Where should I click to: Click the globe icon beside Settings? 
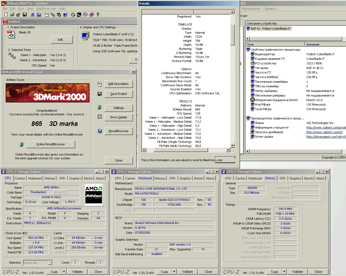click(99, 107)
